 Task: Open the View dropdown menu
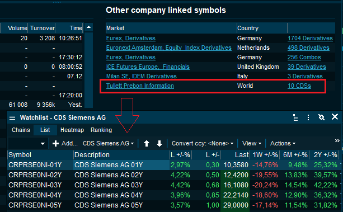pyautogui.click(x=252, y=144)
